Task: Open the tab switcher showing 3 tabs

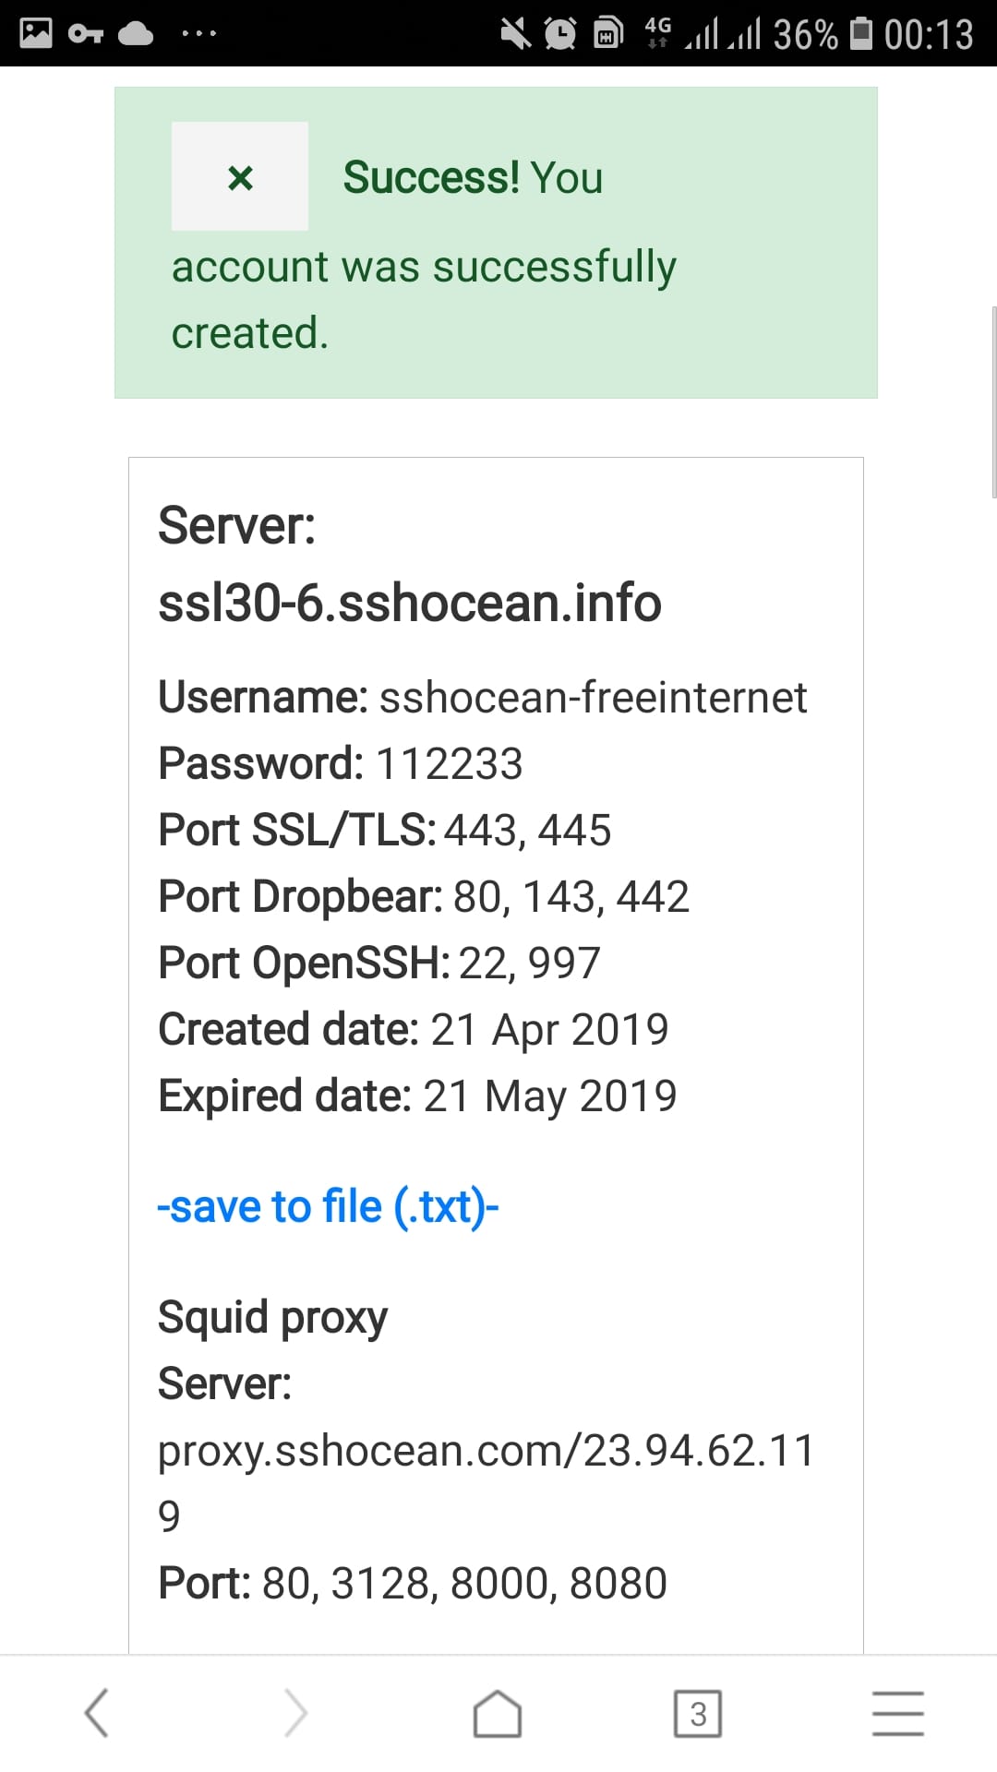Action: click(x=698, y=1714)
